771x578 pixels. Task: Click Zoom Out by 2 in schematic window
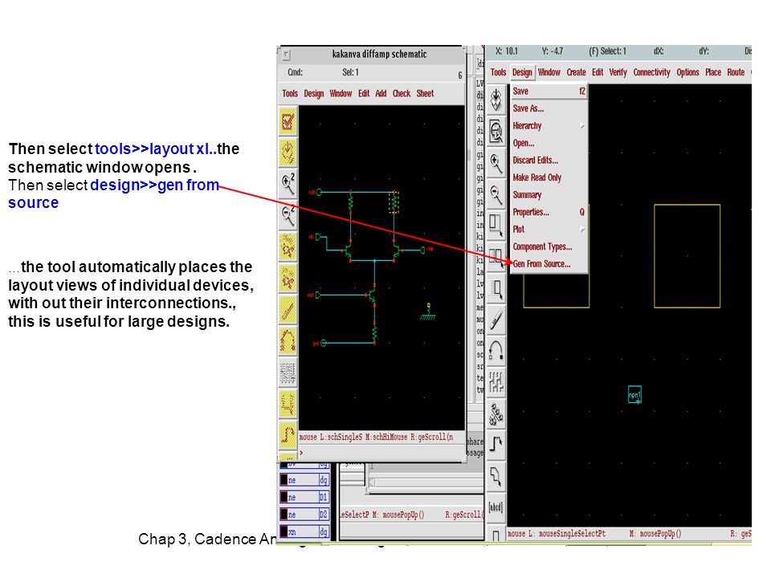pyautogui.click(x=288, y=215)
